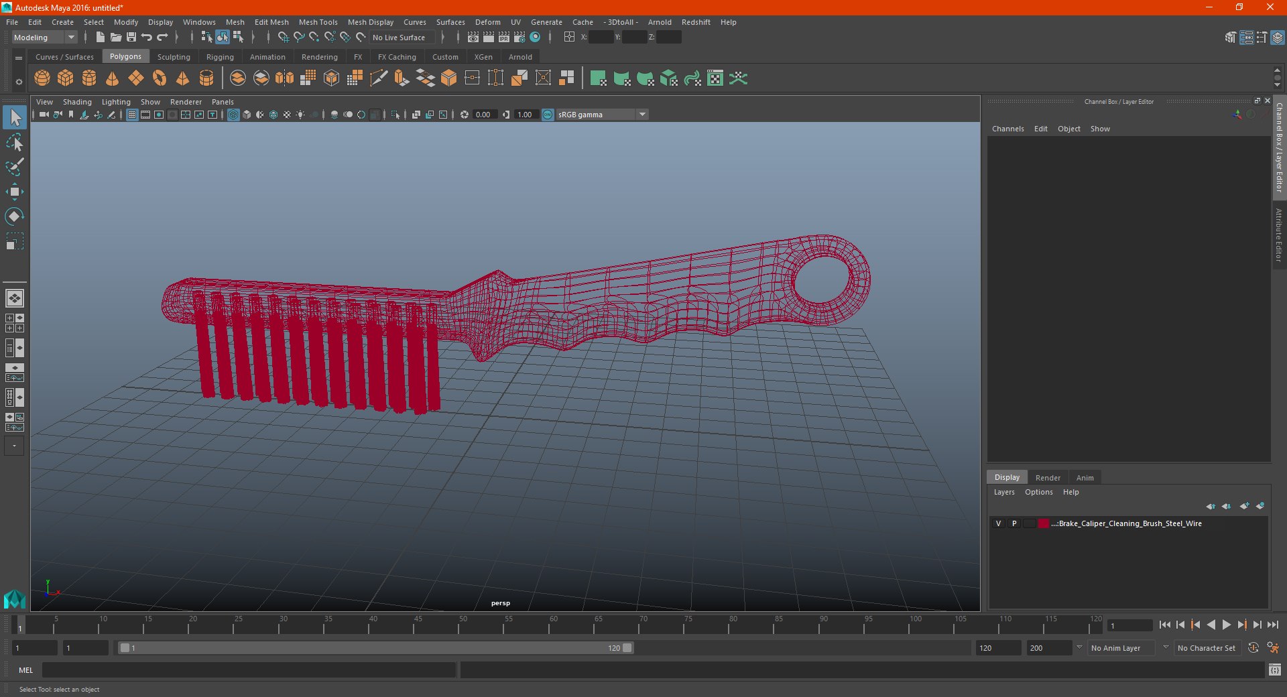Redo the action from status line

click(x=162, y=38)
